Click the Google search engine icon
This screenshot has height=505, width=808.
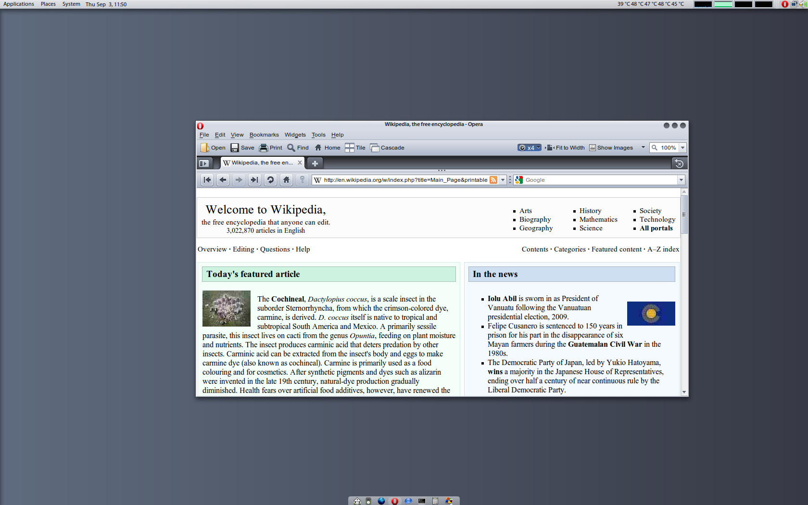point(519,180)
